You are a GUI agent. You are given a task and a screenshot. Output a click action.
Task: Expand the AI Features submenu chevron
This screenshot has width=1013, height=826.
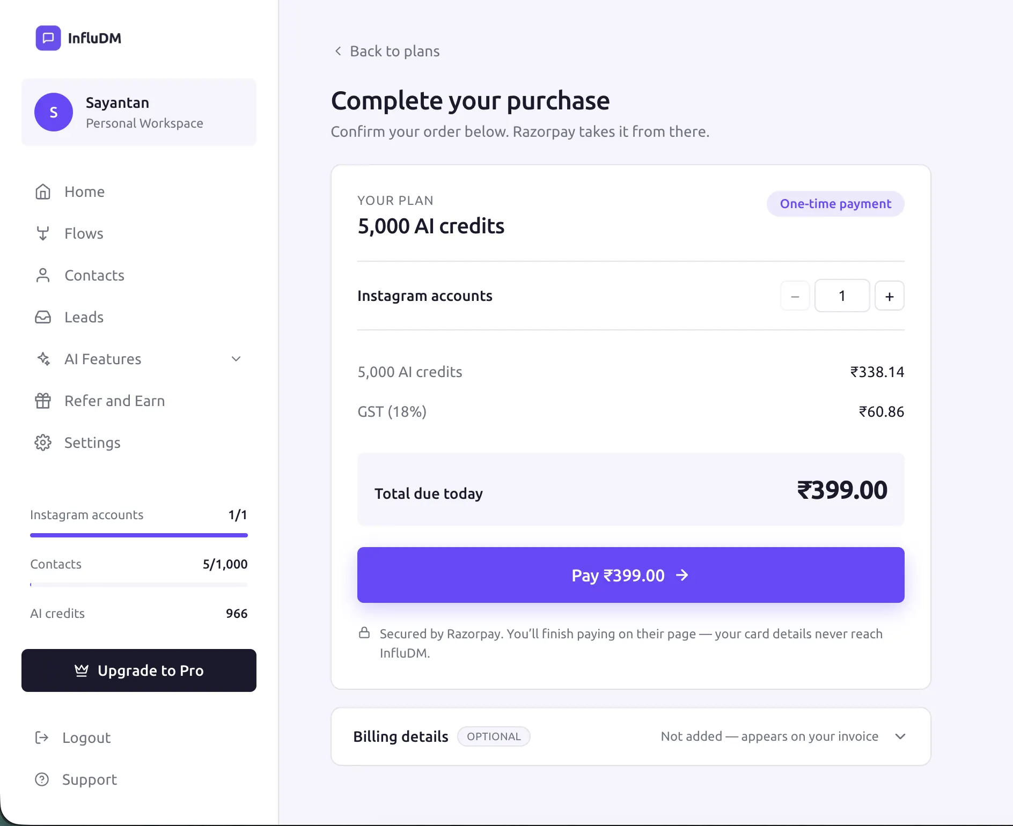click(x=236, y=359)
